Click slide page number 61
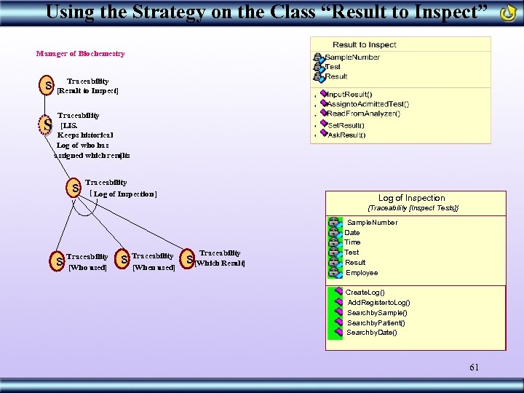This screenshot has width=524, height=393. 475,368
